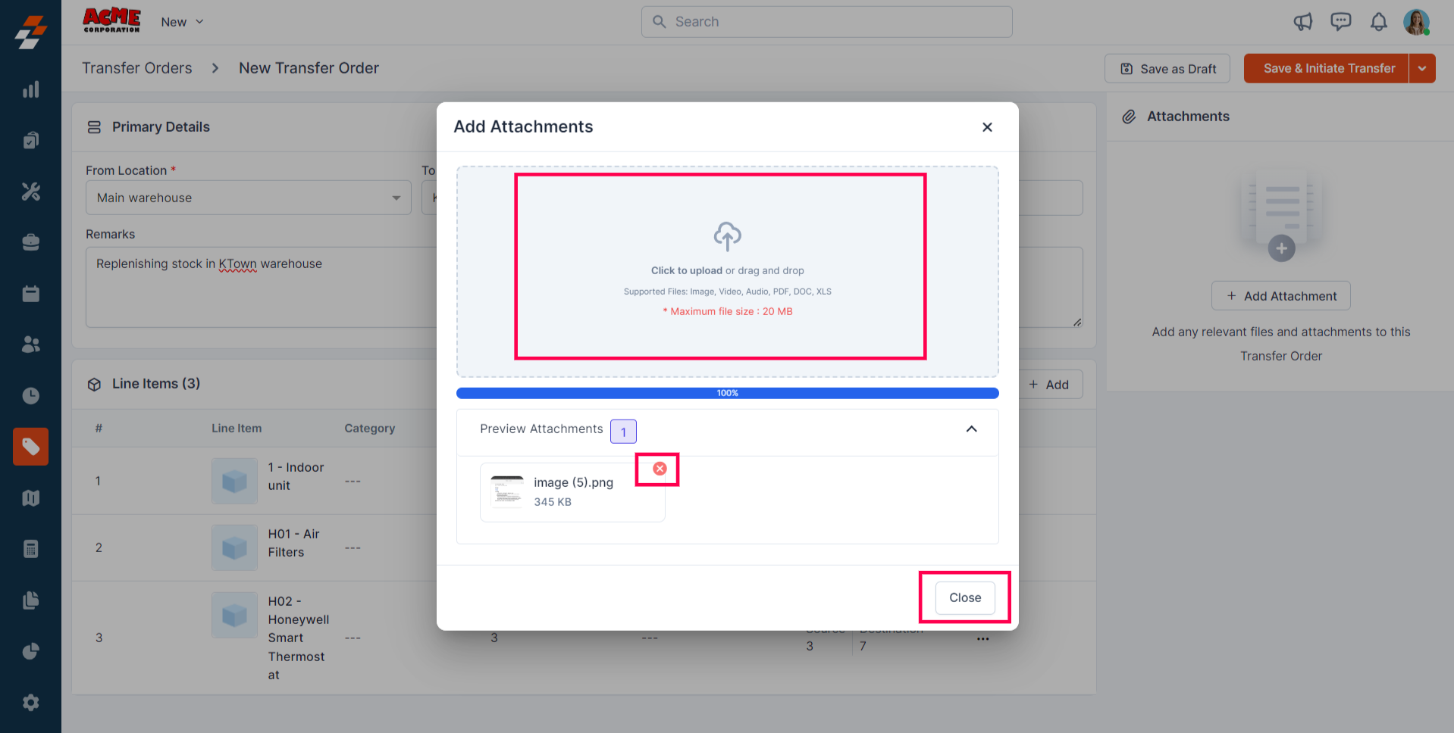Click the '1 - Indoor unit' item name
This screenshot has width=1454, height=733.
tap(296, 476)
